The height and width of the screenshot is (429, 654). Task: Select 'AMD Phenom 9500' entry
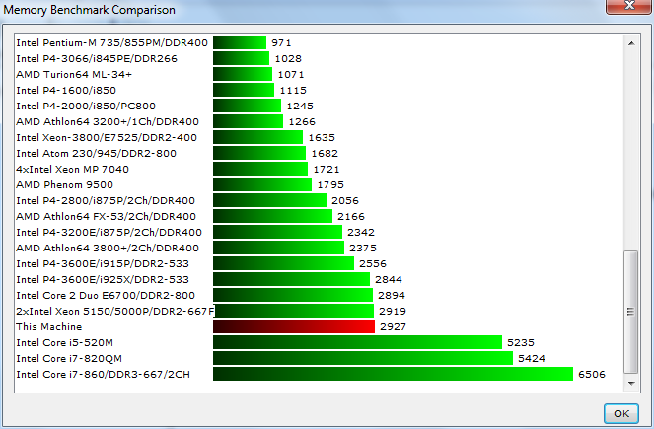coord(65,184)
